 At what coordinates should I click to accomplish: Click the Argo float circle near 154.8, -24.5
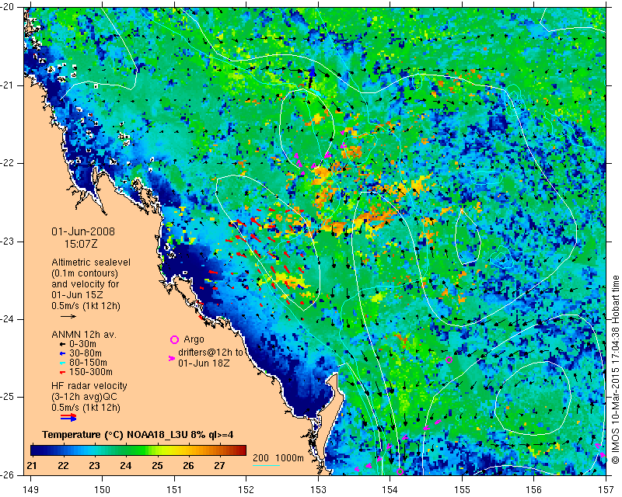[449, 360]
